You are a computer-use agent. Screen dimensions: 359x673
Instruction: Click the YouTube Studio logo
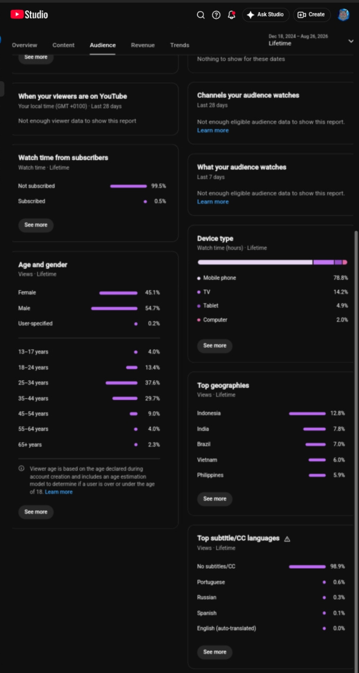pos(29,15)
